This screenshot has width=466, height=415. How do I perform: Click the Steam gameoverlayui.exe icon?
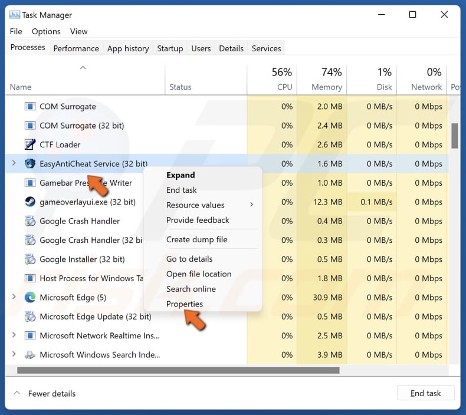pos(29,202)
